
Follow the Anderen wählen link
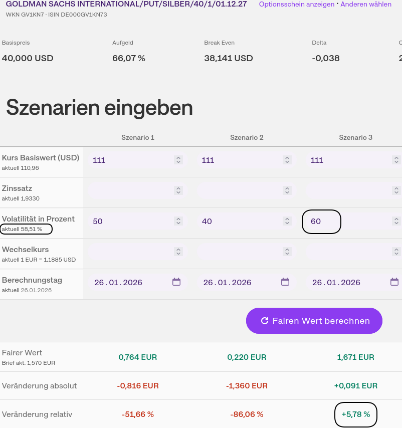[x=366, y=5]
